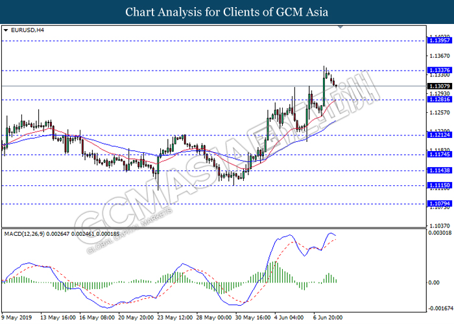This screenshot has height=324, width=454.
Task: Click the 6 Jun 20:00 time label
Action: coord(328,318)
